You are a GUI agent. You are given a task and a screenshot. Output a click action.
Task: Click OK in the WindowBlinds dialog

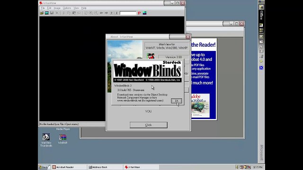176,101
